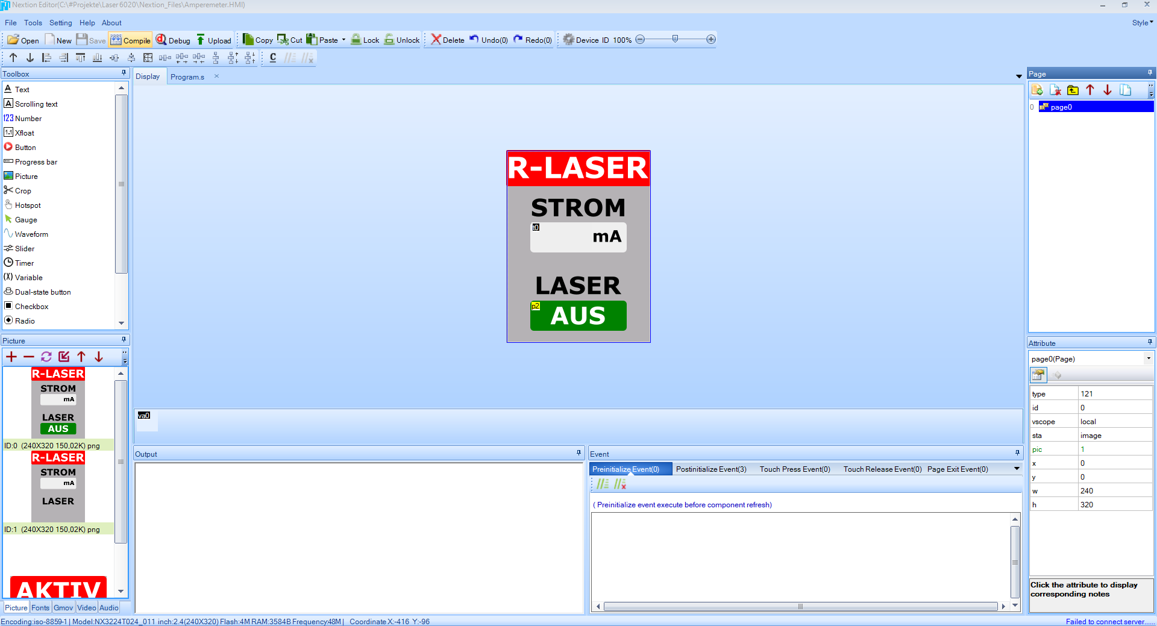The width and height of the screenshot is (1157, 626).
Task: Toggle the Attribute panel pin
Action: coord(1150,342)
